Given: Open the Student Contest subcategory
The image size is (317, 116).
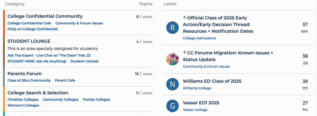Looking at the screenshot, I should coord(84,61).
